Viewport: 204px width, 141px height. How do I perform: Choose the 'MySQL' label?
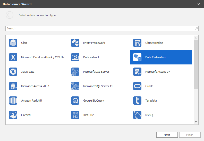tap(149, 115)
